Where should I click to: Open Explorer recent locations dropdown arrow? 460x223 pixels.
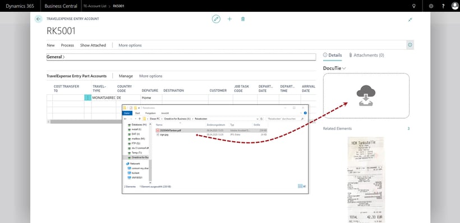pyautogui.click(x=135, y=119)
